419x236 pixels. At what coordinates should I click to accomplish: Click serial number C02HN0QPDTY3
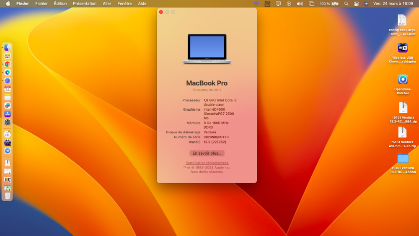pos(216,137)
